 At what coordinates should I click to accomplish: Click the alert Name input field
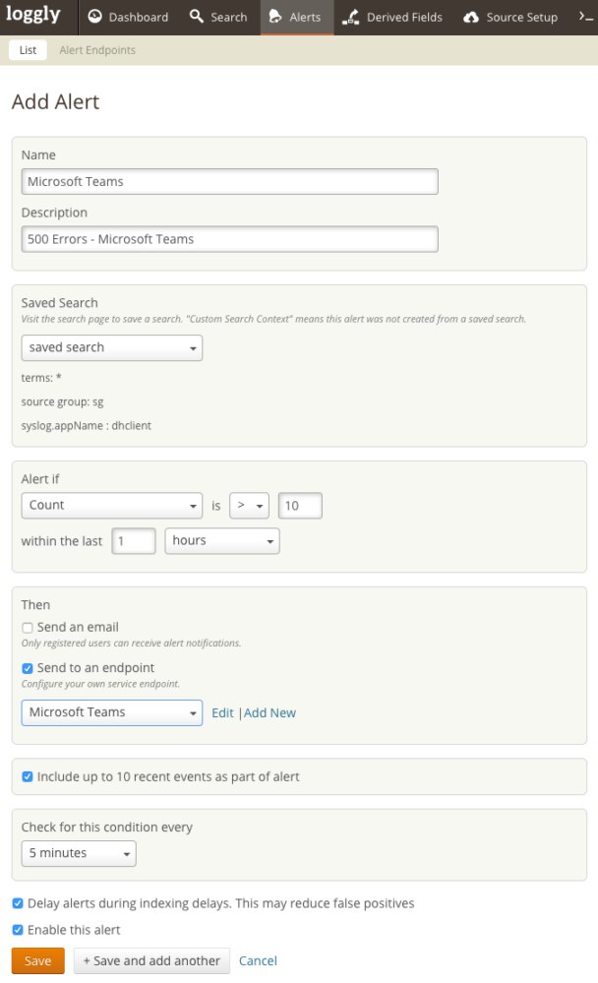pos(229,182)
